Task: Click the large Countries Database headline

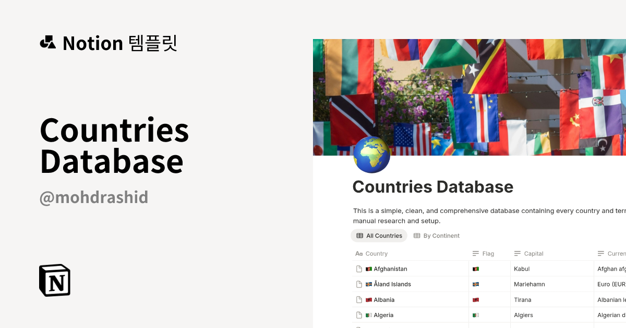Action: tap(114, 145)
